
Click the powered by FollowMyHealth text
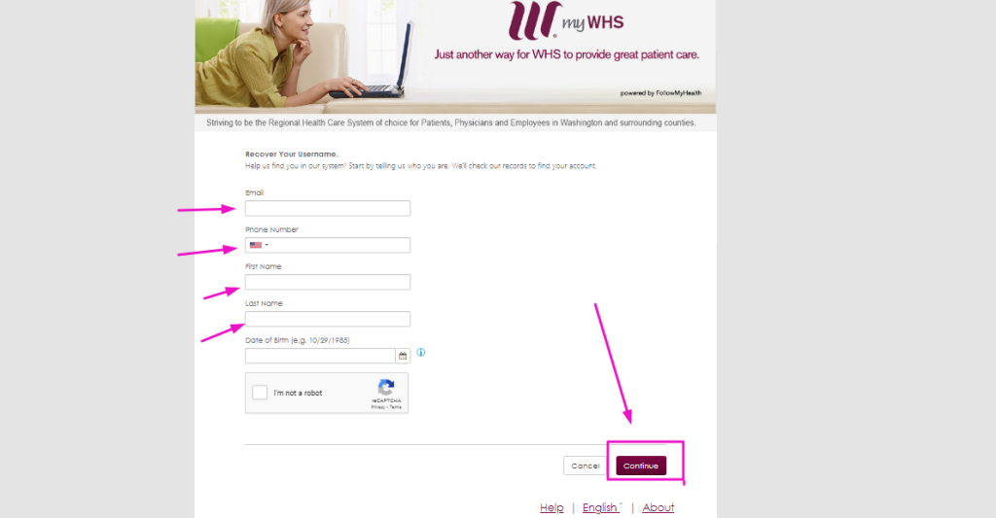660,93
